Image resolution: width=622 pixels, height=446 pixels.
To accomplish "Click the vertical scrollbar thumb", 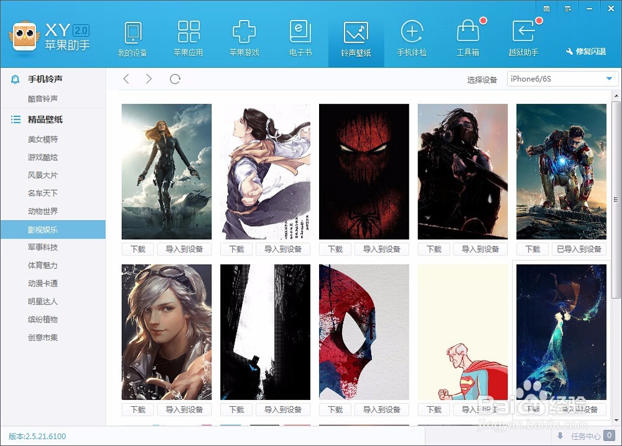I will click(616, 200).
